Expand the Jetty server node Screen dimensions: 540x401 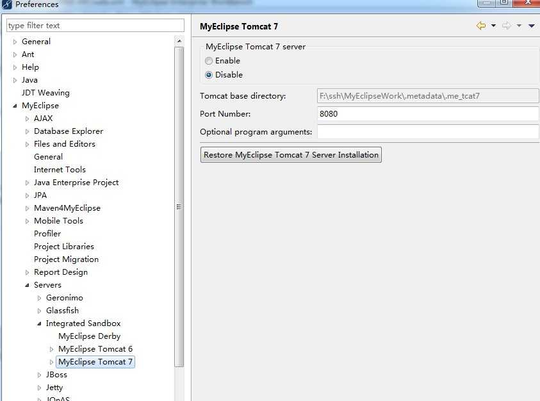click(x=39, y=388)
